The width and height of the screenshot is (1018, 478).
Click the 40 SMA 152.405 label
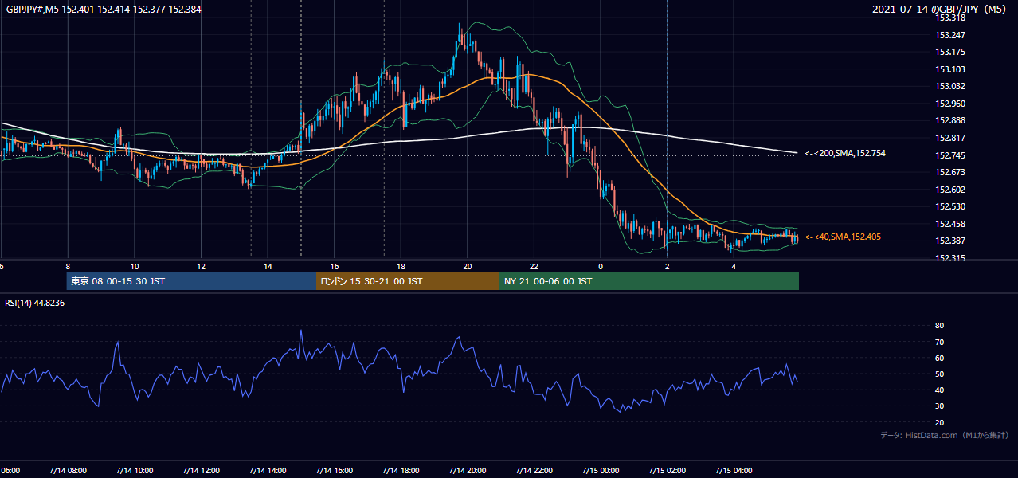[x=843, y=237]
